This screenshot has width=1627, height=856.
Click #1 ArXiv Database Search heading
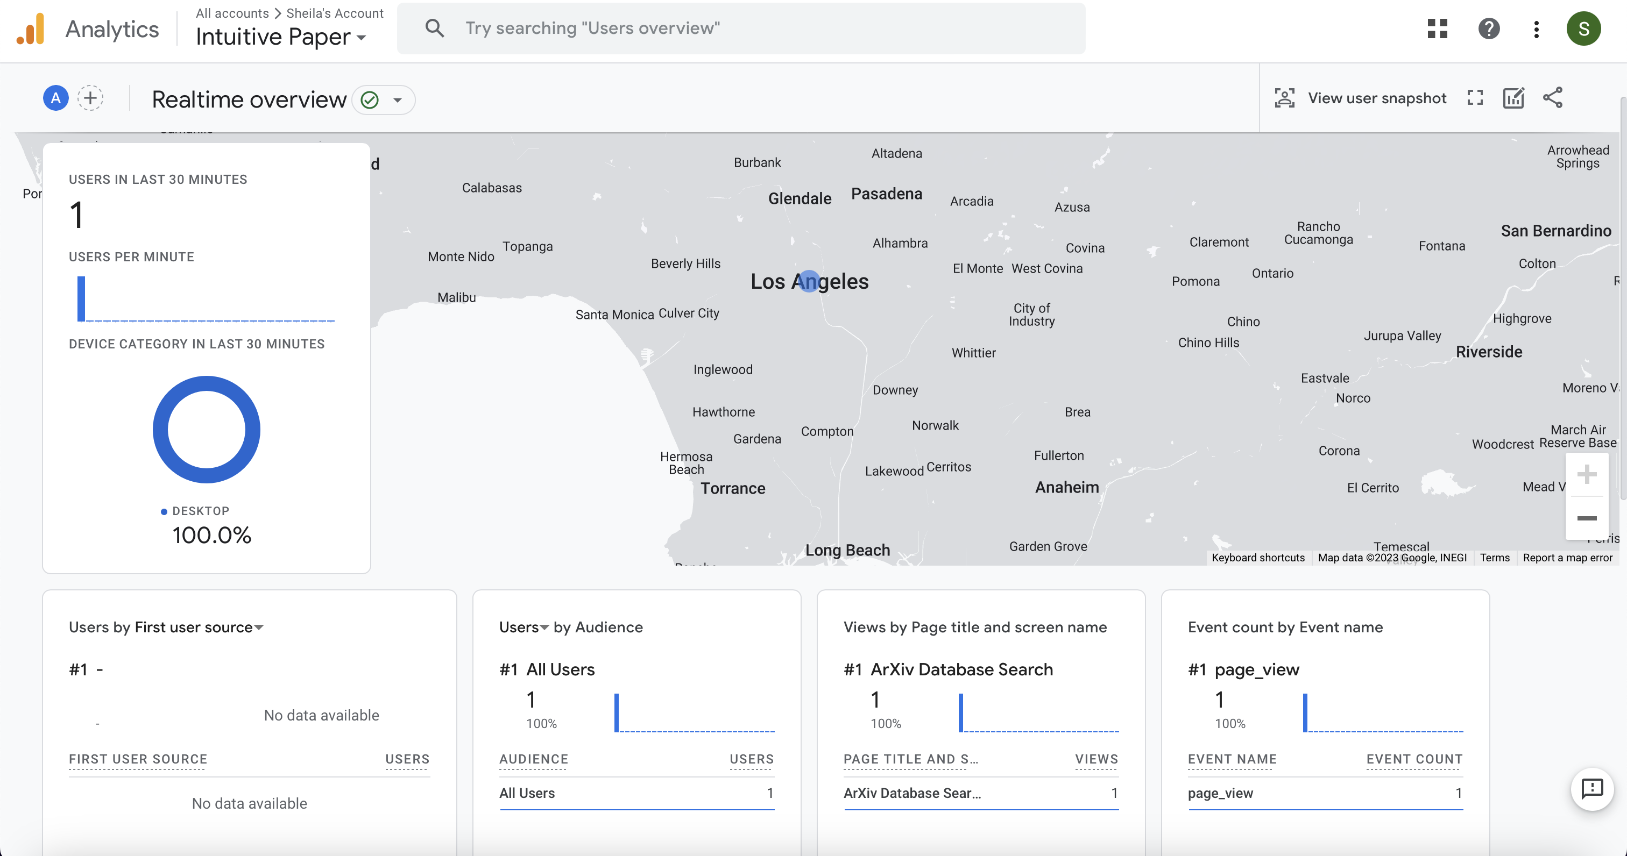coord(948,669)
